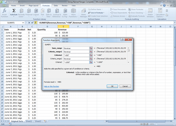The width and height of the screenshot is (176, 126).
Task: Open the Financial functions icon
Action: pyautogui.click(x=29, y=11)
